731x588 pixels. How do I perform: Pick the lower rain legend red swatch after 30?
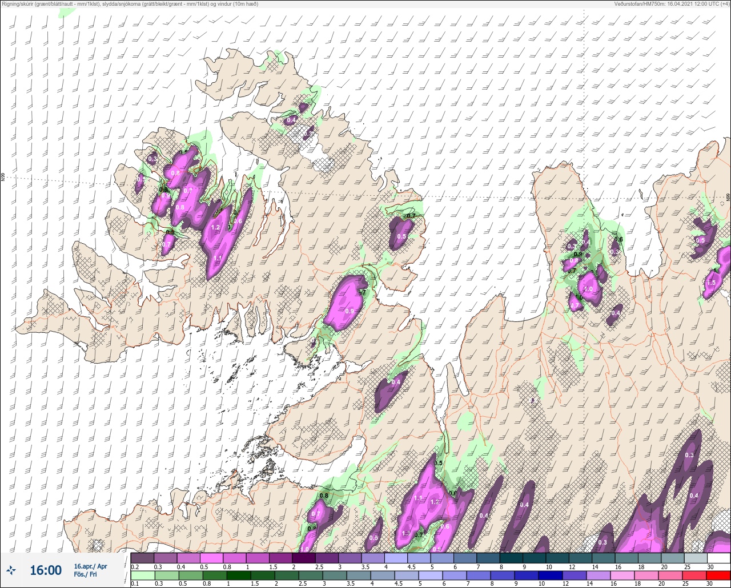click(718, 575)
